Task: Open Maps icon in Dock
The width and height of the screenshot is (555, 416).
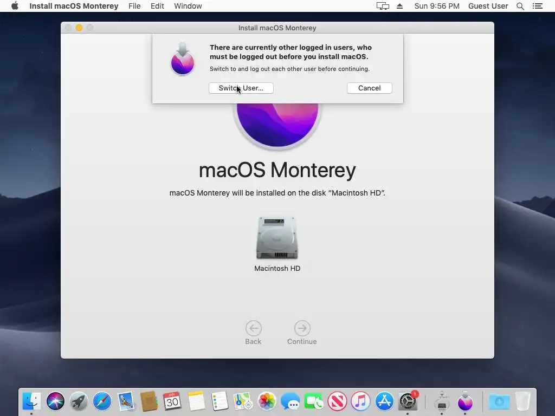Action: [243, 401]
